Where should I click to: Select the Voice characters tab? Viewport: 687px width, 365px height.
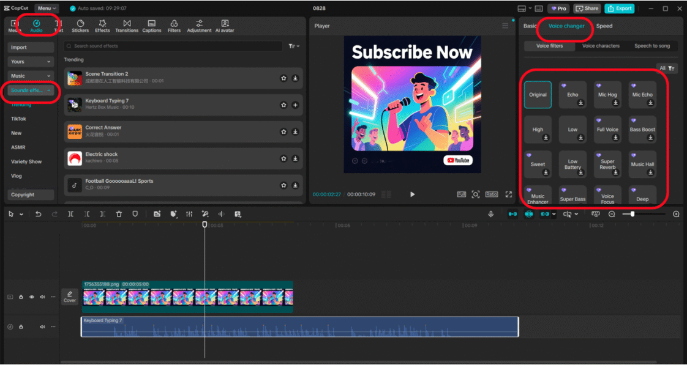point(601,46)
